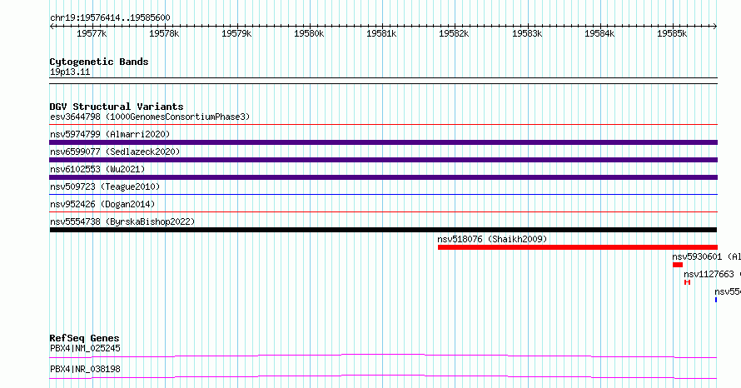Click the black cytogenetic band 19p13.11 line

tap(383, 81)
